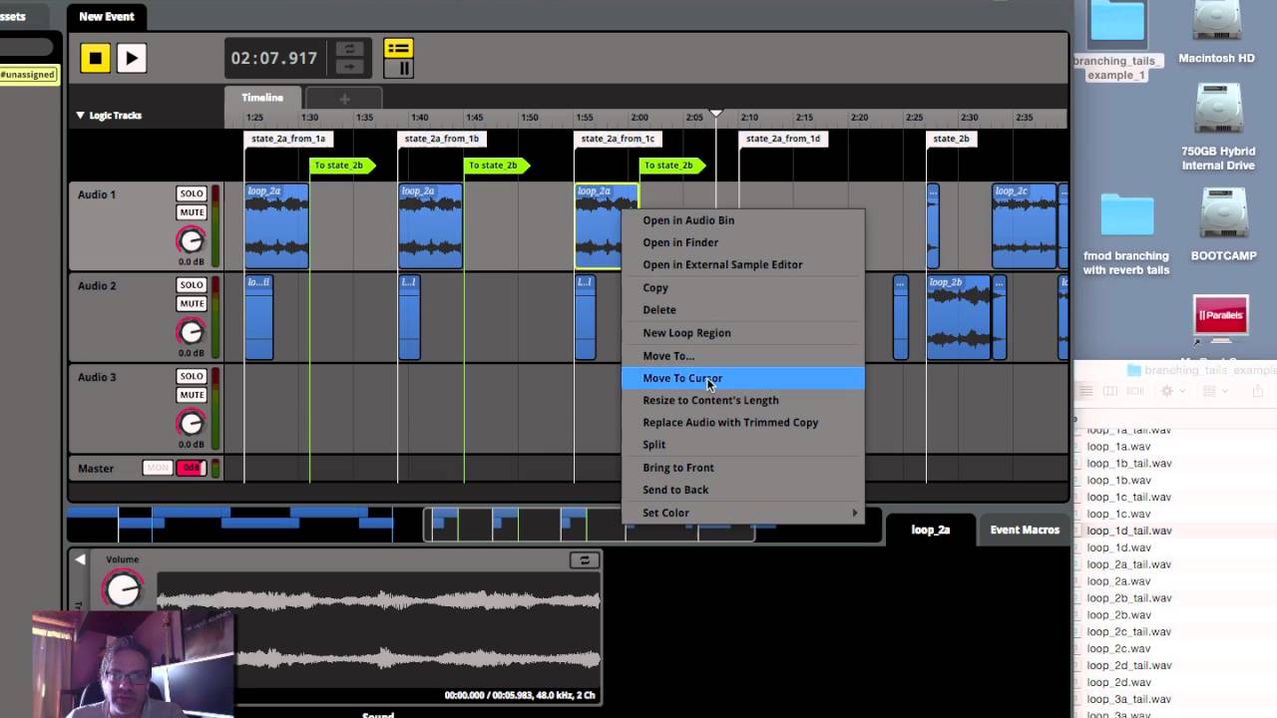Expand the Set Color submenu arrow
The height and width of the screenshot is (718, 1277).
[x=854, y=513]
